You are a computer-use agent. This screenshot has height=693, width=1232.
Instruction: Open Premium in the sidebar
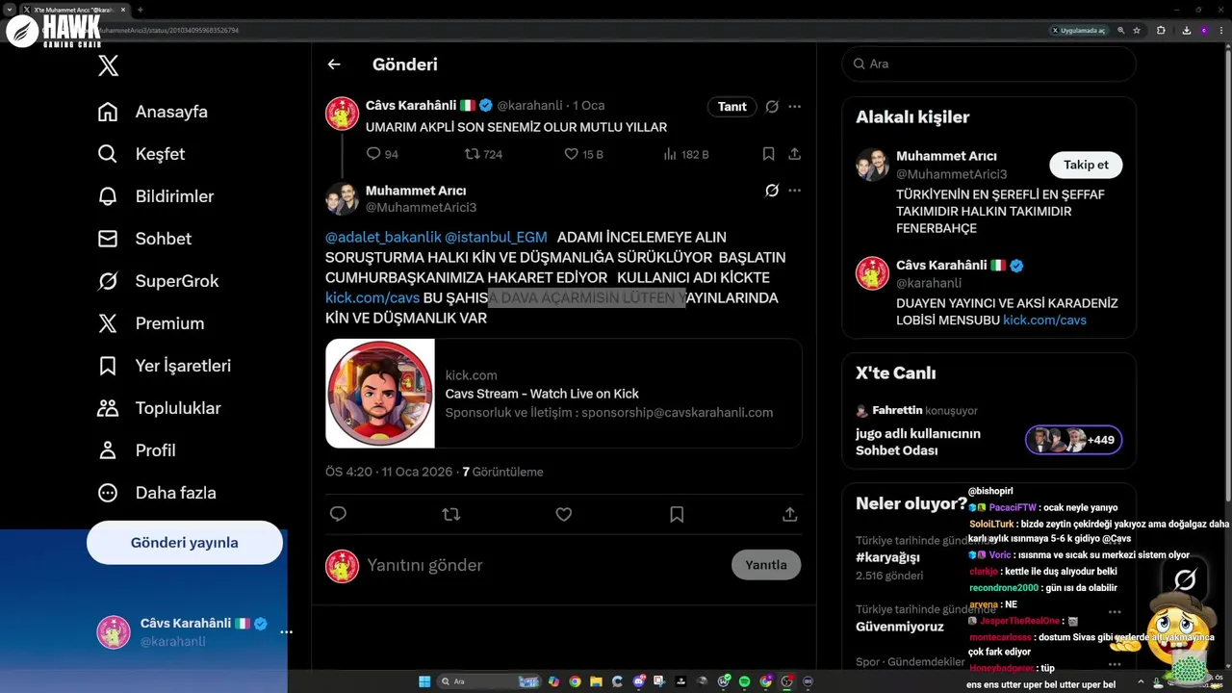click(x=151, y=323)
